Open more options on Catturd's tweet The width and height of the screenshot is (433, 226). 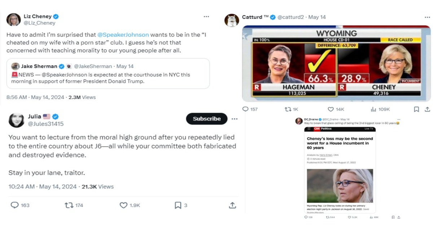(x=426, y=17)
